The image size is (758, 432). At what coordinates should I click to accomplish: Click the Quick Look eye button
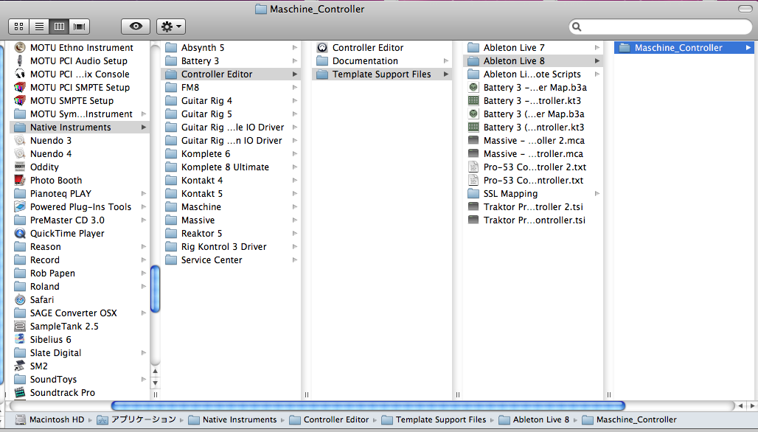coord(136,27)
